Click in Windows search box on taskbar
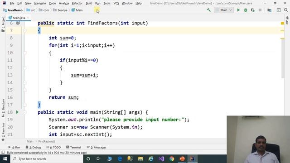This screenshot has height=163, width=290. coord(47,159)
